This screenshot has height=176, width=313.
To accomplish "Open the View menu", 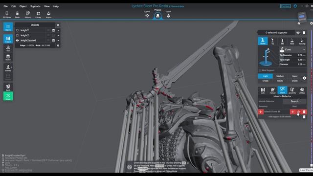I will pyautogui.click(x=47, y=6).
